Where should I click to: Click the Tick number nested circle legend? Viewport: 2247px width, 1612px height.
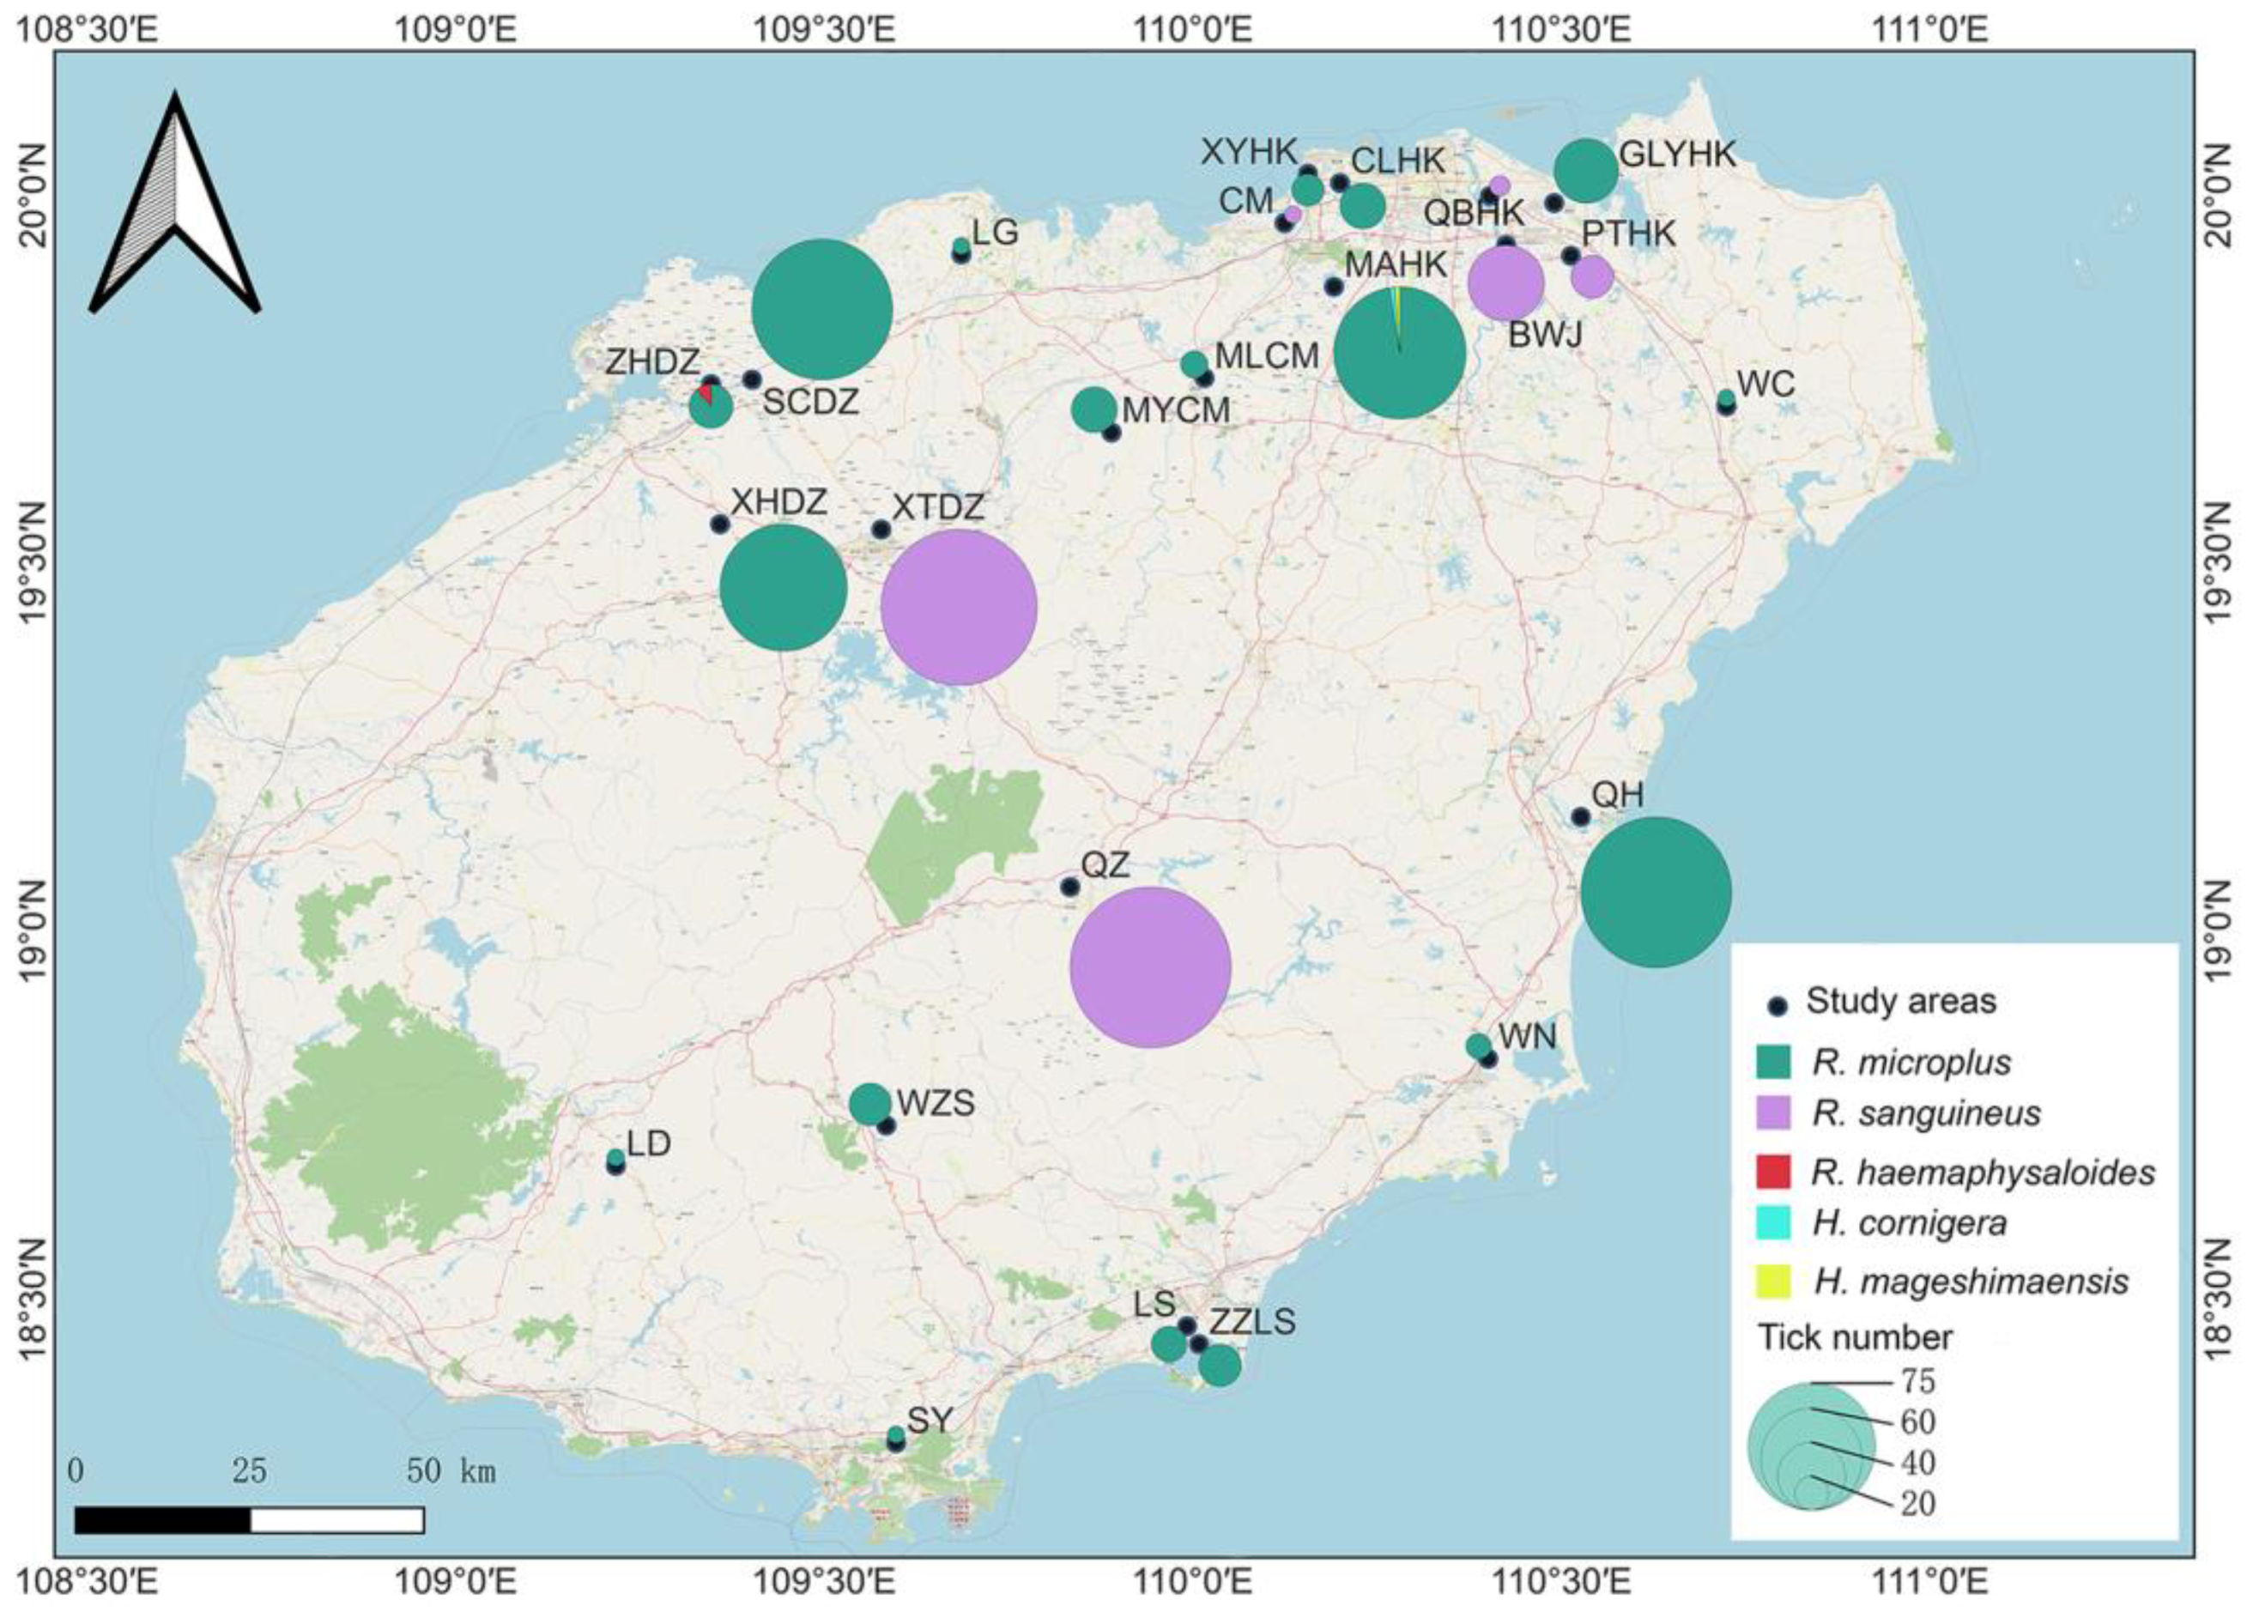click(x=1811, y=1445)
